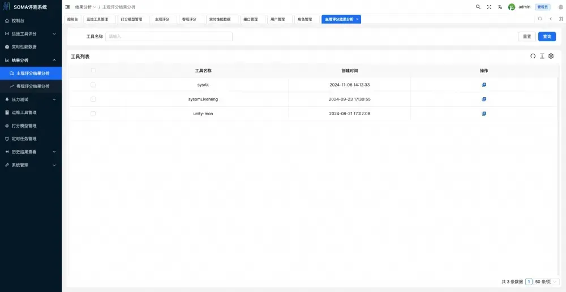Open column settings gear in 工具列表

(551, 56)
